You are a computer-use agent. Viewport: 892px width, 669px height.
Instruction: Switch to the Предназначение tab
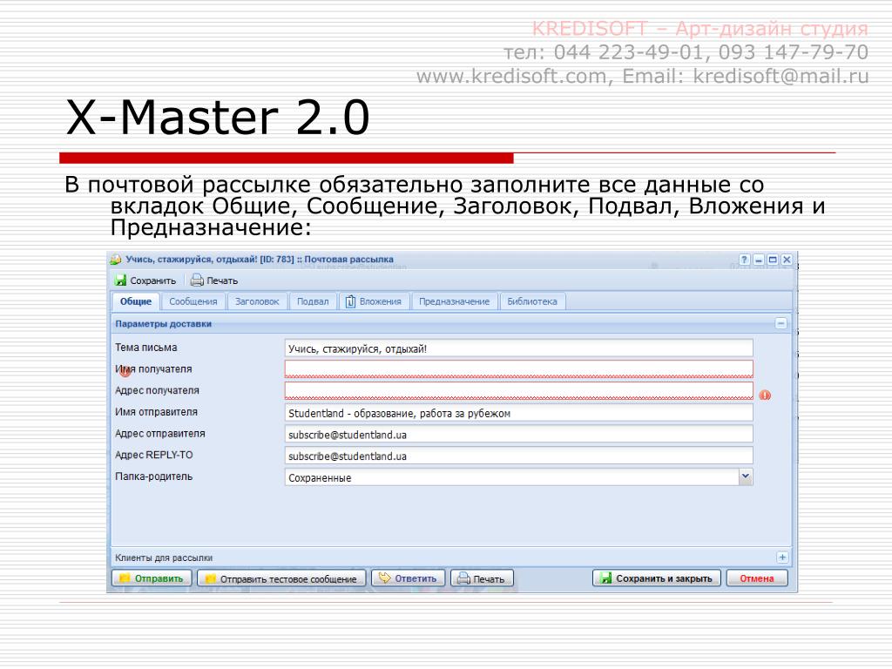(x=454, y=301)
